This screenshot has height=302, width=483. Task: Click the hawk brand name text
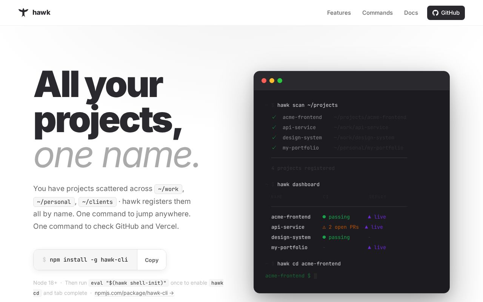coord(42,12)
